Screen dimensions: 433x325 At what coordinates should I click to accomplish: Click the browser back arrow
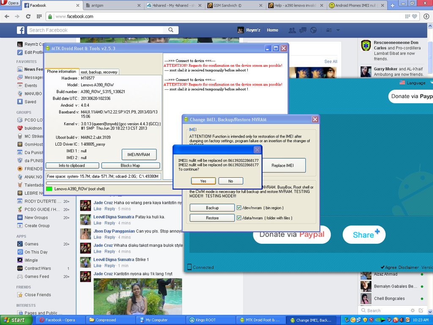coord(7,17)
